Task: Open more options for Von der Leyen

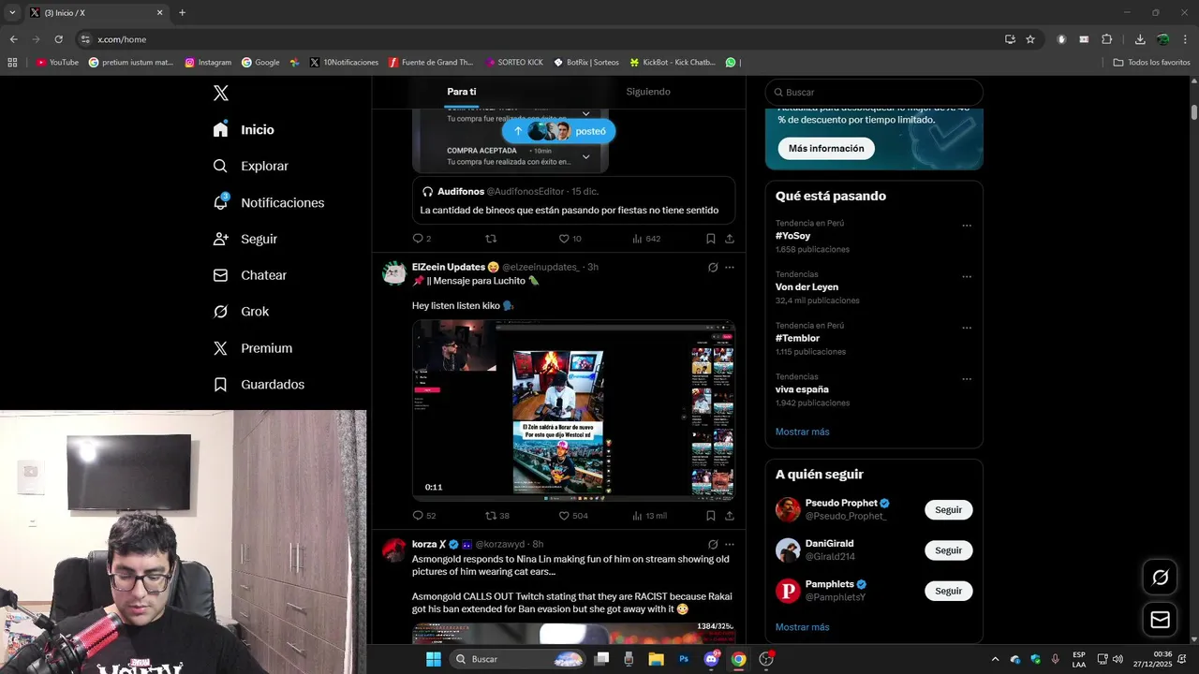Action: point(967,277)
